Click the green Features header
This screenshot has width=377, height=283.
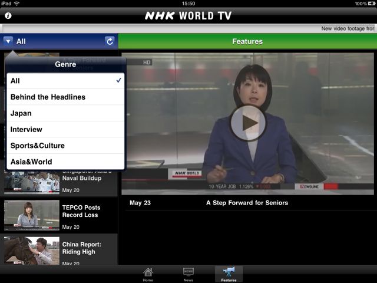click(x=247, y=41)
